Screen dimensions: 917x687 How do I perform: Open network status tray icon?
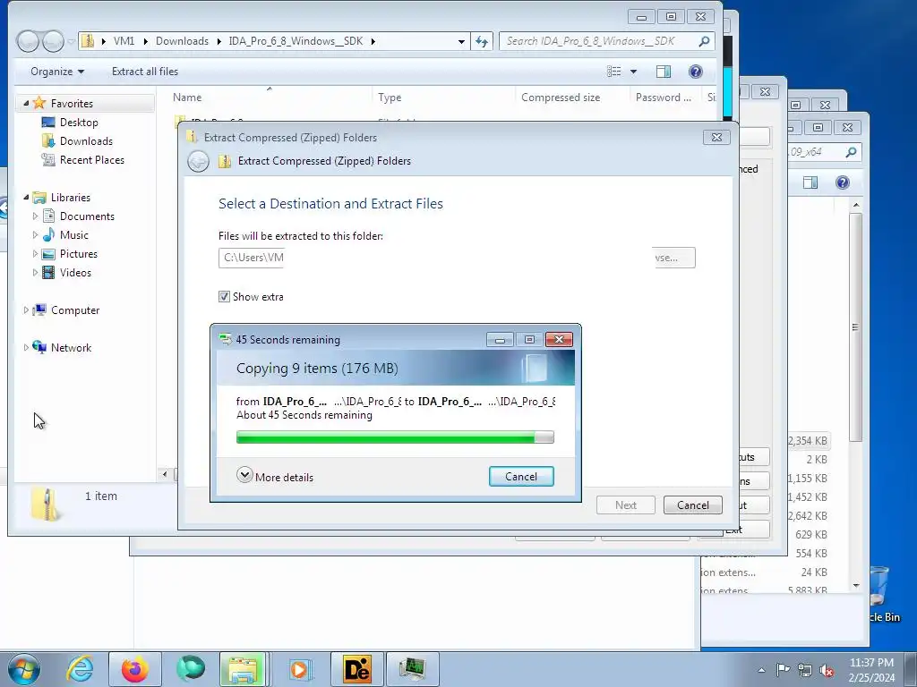pos(805,669)
